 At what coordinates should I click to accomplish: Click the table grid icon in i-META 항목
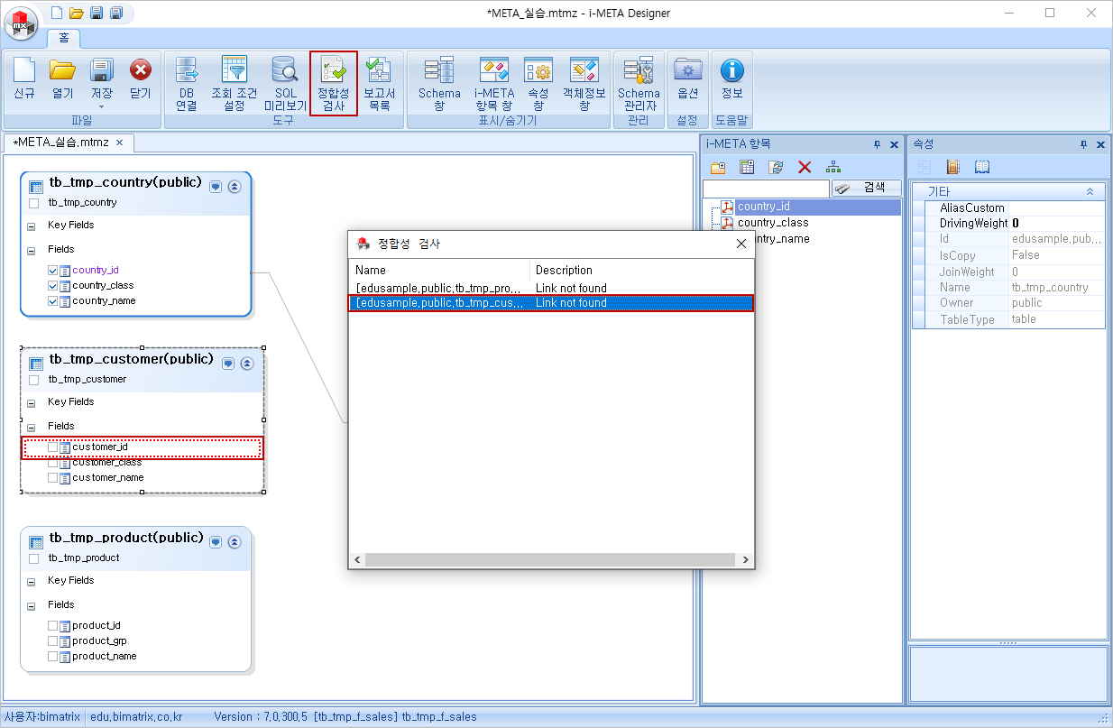(747, 167)
